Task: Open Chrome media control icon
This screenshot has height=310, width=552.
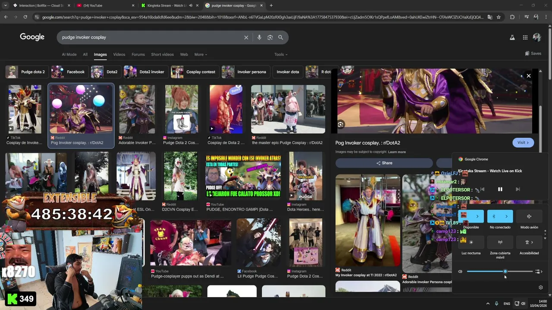Action: (x=527, y=17)
